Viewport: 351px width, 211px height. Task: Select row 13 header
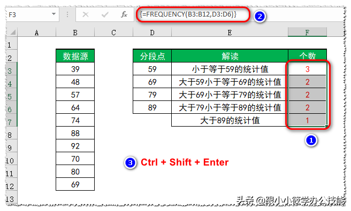click(11, 197)
